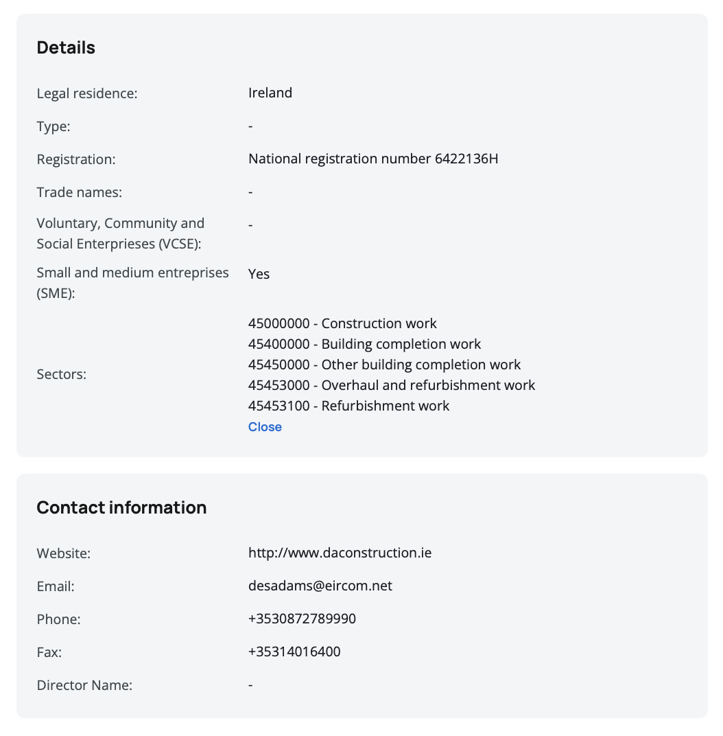Image resolution: width=723 pixels, height=736 pixels.
Task: Click the desadams@eircom.net email address
Action: 320,586
